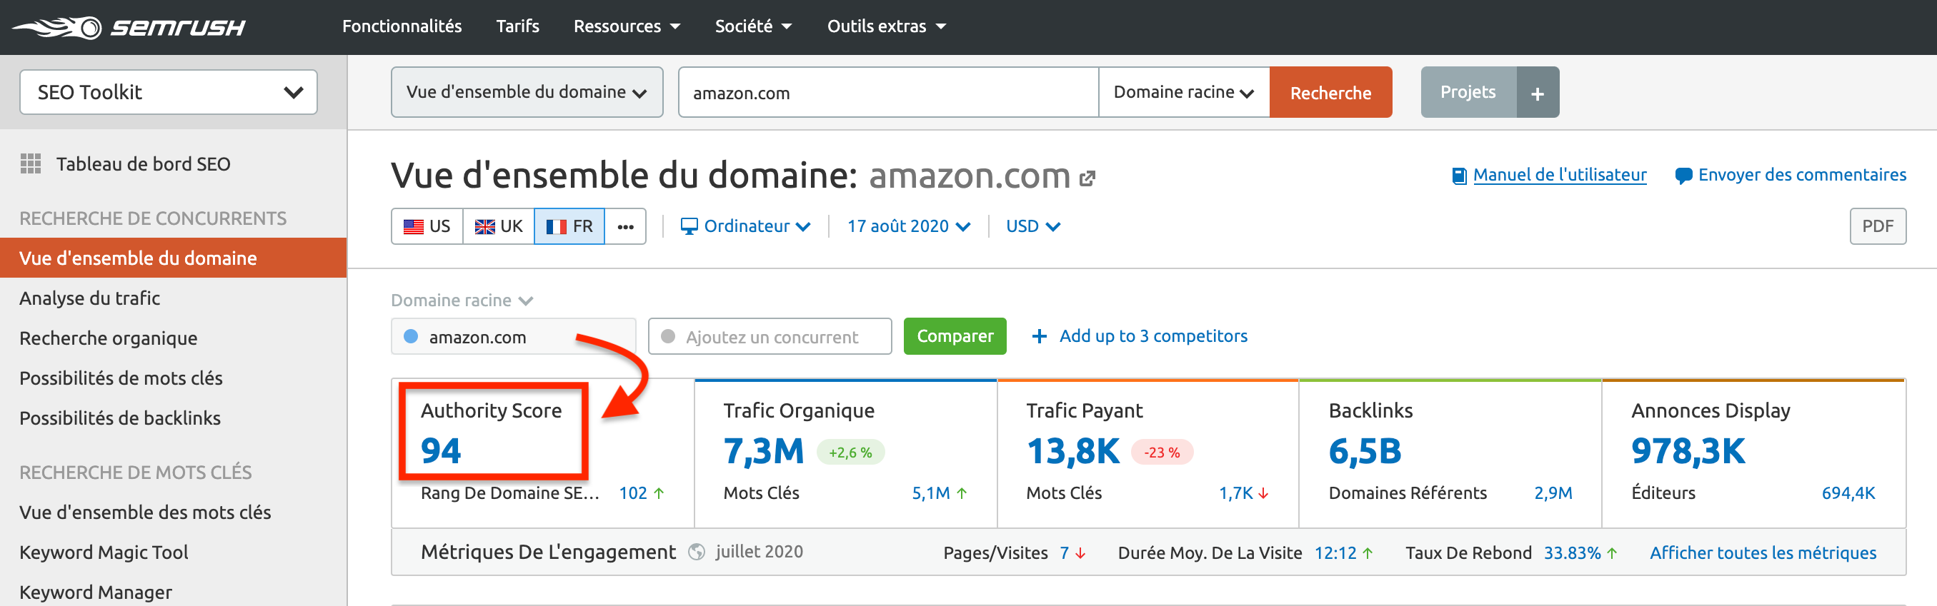
Task: Click Envoyer des commentaires link
Action: point(1802,175)
